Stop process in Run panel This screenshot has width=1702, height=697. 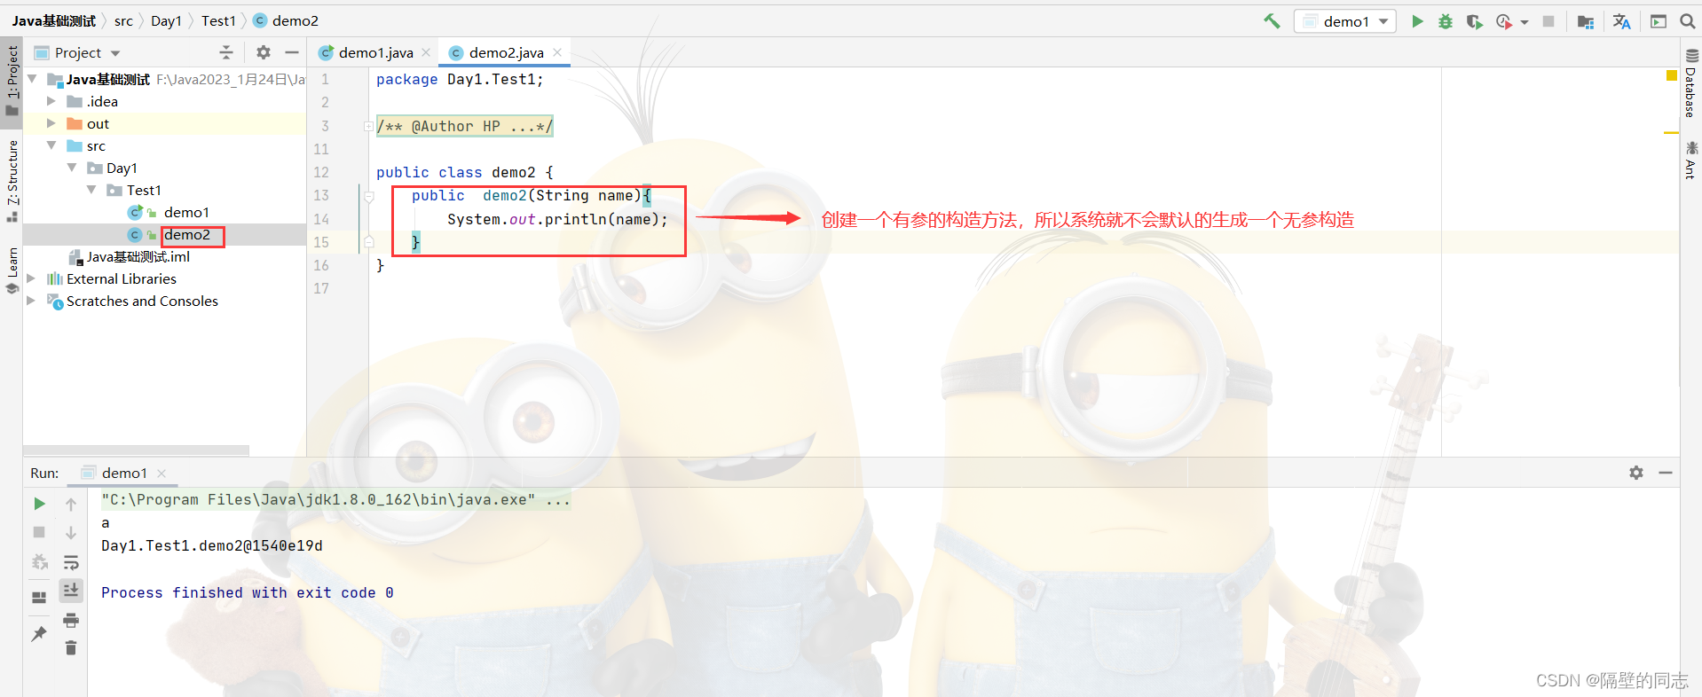(x=39, y=532)
